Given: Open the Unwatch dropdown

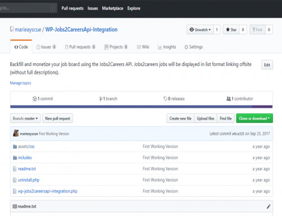Looking at the screenshot, I should click(x=200, y=30).
